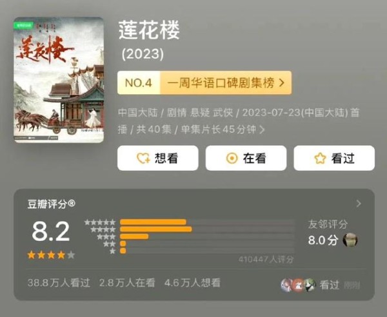The width and height of the screenshot is (387, 317).
Task: Click the heart icon on 想看 button
Action: click(143, 158)
